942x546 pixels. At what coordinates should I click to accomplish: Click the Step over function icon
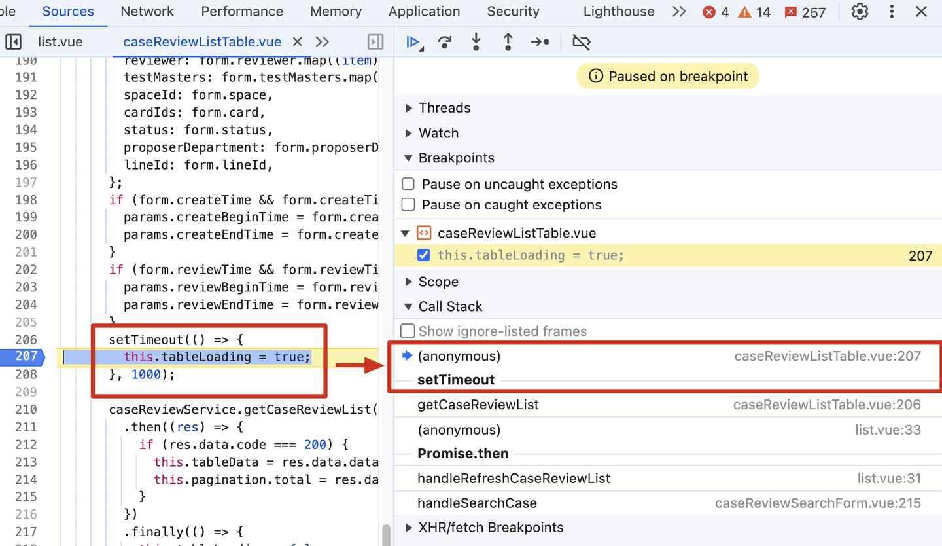[x=445, y=43]
